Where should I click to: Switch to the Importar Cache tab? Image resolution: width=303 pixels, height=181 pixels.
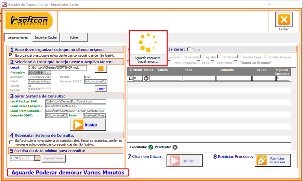(46, 37)
